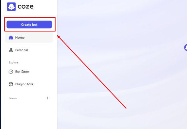187x129 pixels.
Task: Click the red outline around Create bot
Action: (30, 18)
